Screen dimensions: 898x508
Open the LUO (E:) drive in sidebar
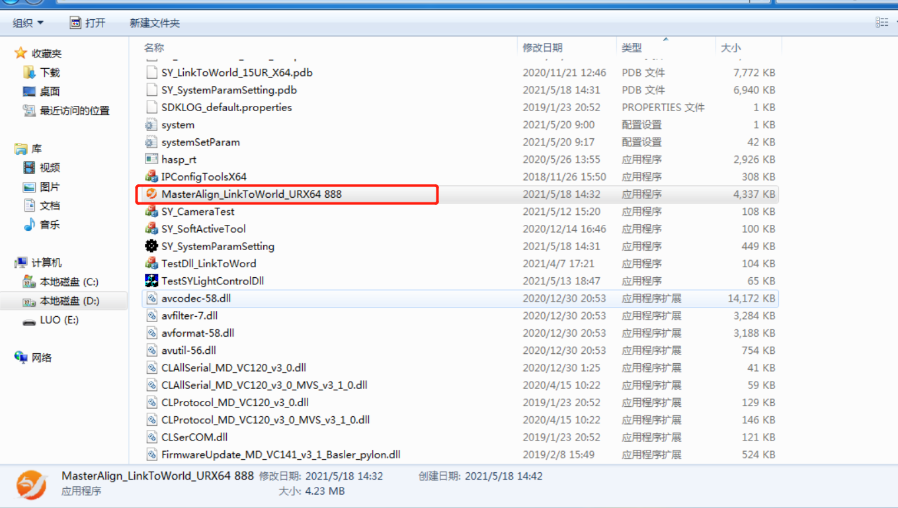tap(59, 320)
